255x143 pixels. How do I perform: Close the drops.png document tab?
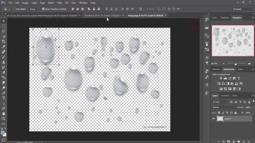(x=165, y=15)
